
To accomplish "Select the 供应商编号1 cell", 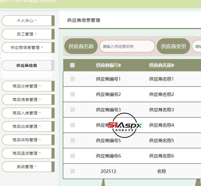I will point(108,79).
